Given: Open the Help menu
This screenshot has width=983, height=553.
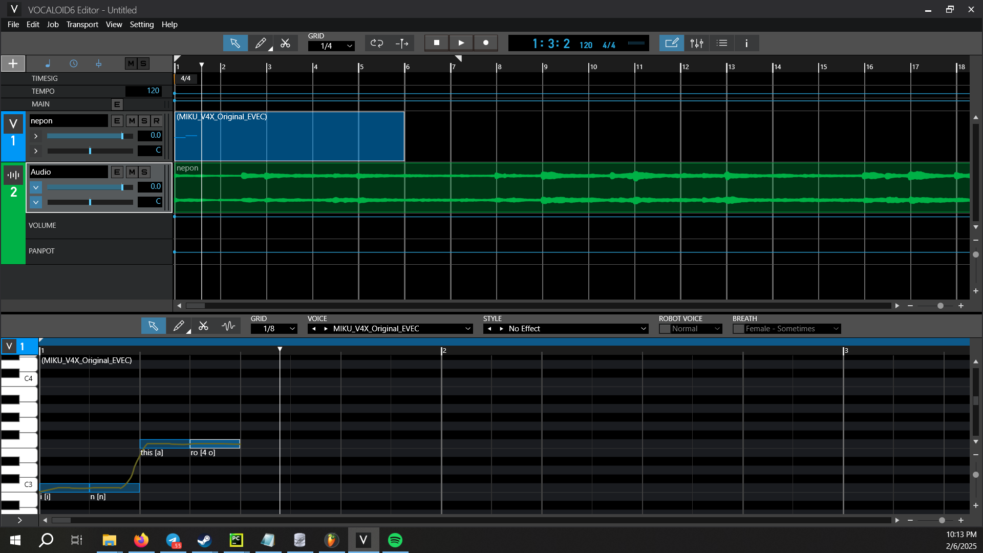Looking at the screenshot, I should [169, 25].
